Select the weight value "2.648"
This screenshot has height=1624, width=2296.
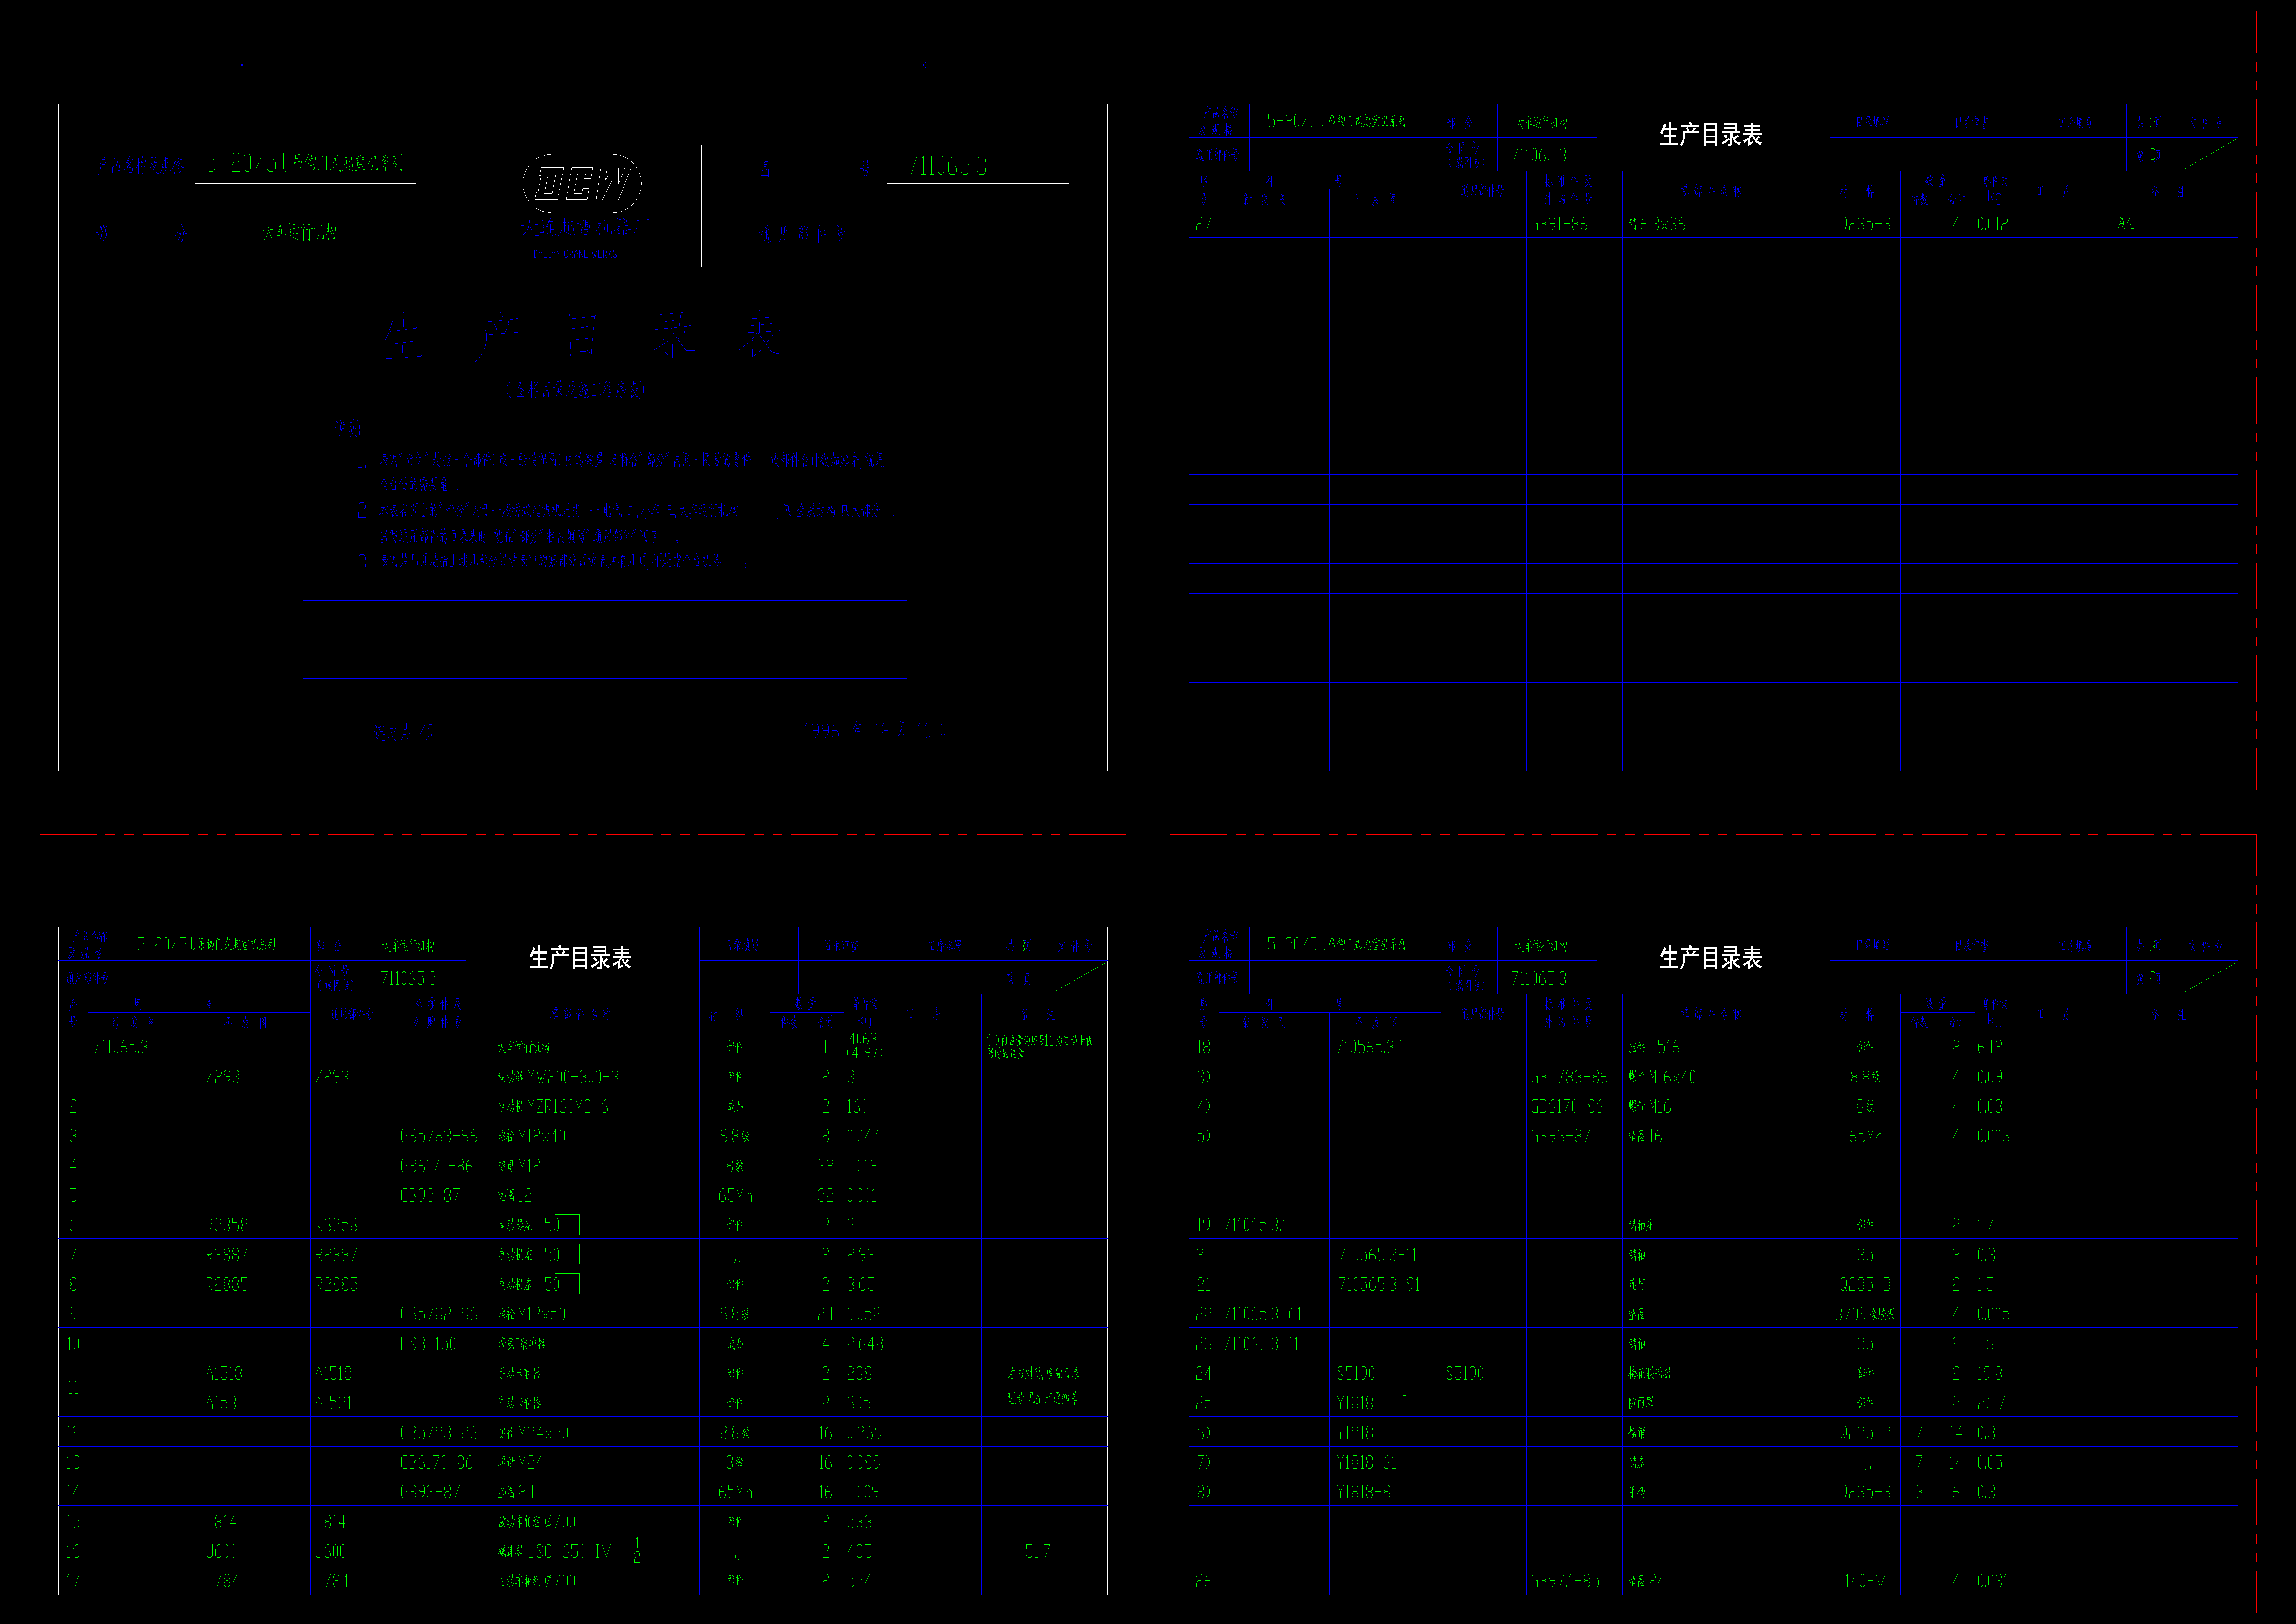(x=865, y=1344)
